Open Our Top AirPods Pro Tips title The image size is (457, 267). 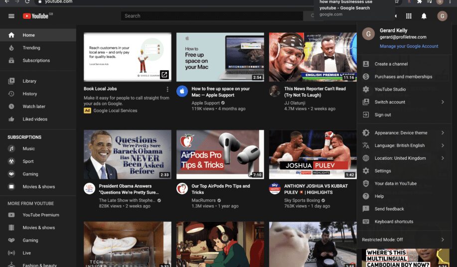pyautogui.click(x=221, y=189)
